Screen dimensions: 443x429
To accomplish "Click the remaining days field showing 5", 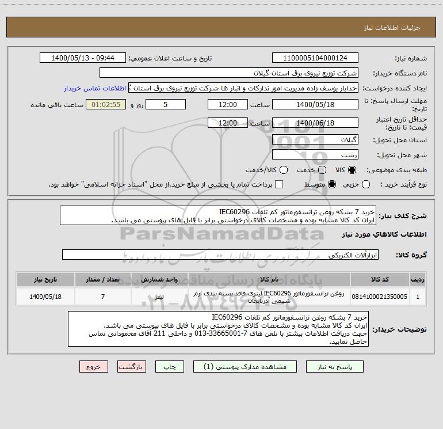I will 166,105.
